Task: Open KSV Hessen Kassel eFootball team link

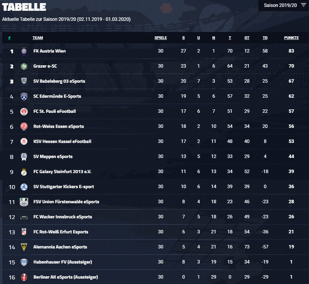Action: (x=62, y=141)
